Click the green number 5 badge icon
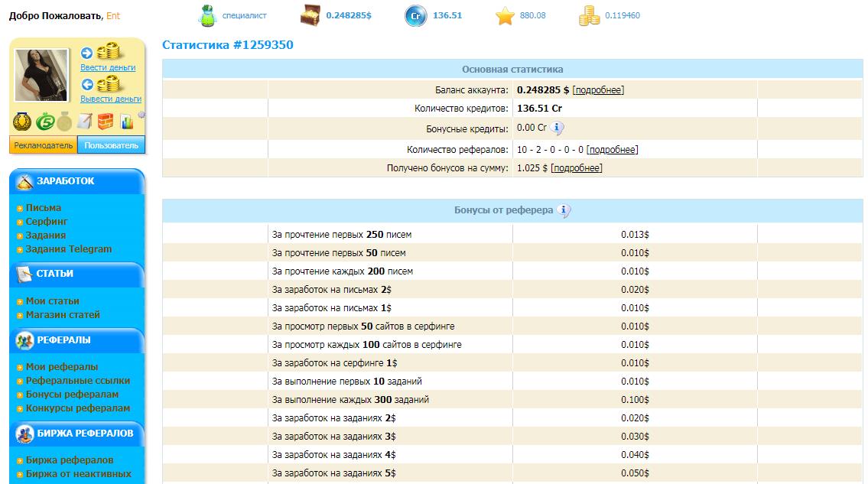Screen dimensions: 868x484 (x=45, y=122)
